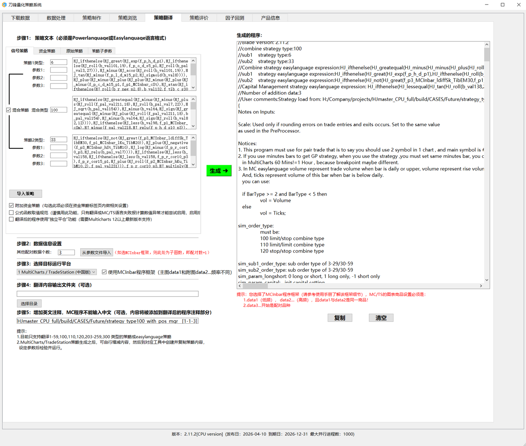
Task: Open the 原始策略 sub-tab
Action: tap(74, 51)
